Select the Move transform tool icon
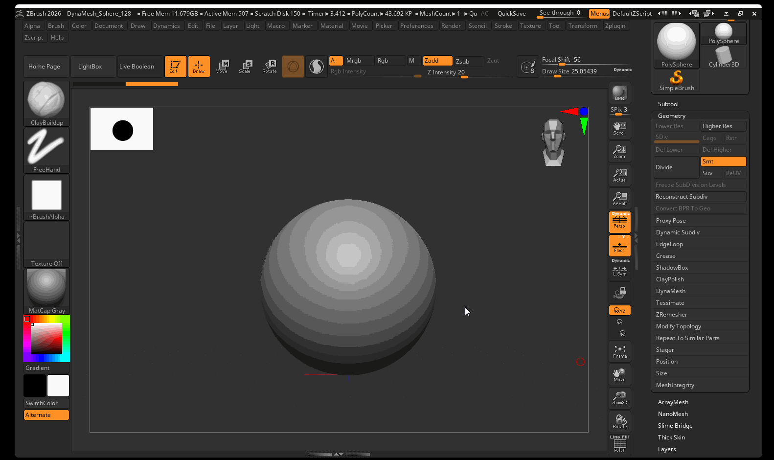This screenshot has width=774, height=460. pyautogui.click(x=222, y=67)
